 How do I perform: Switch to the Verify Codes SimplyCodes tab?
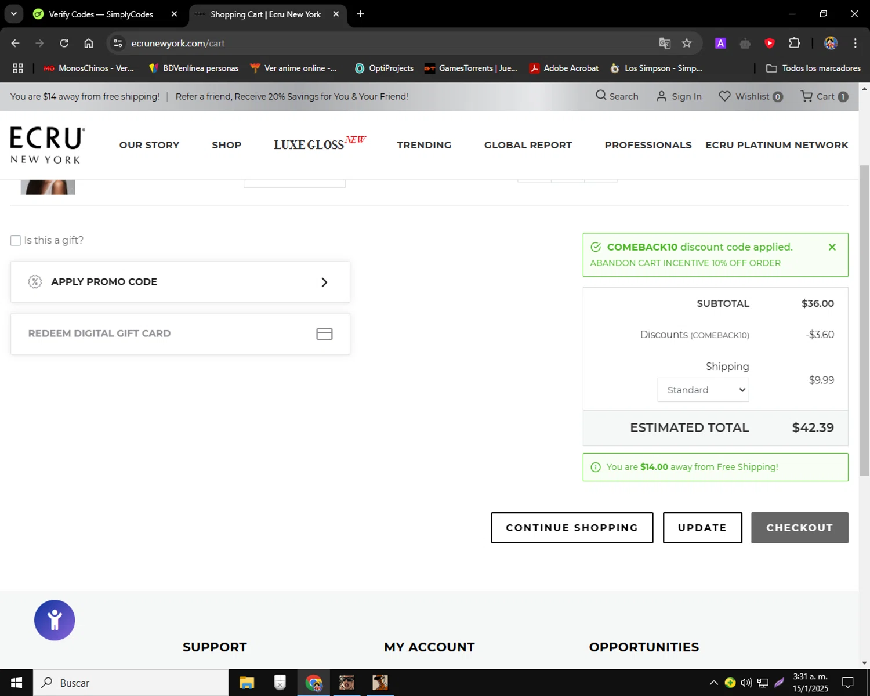tap(100, 14)
